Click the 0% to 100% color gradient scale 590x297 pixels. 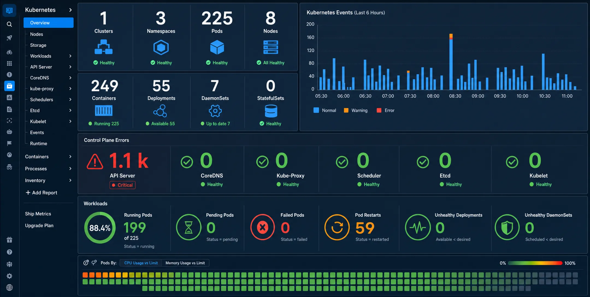click(x=535, y=263)
